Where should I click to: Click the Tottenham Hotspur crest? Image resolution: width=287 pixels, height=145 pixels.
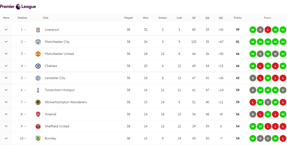pyautogui.click(x=38, y=90)
